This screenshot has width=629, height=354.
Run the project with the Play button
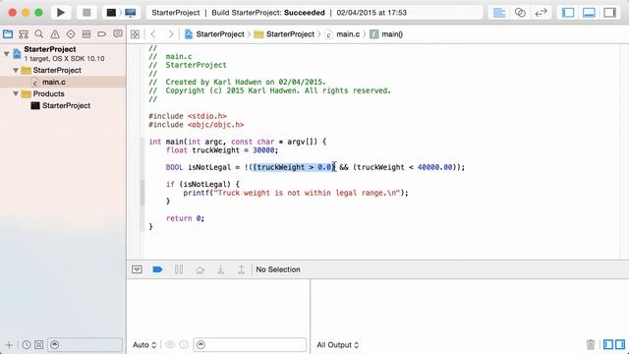tap(61, 13)
